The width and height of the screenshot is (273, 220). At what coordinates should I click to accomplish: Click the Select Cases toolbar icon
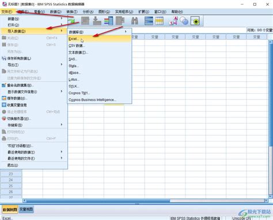(x=159, y=21)
